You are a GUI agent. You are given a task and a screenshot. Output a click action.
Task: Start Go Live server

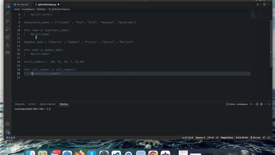pos(255,138)
